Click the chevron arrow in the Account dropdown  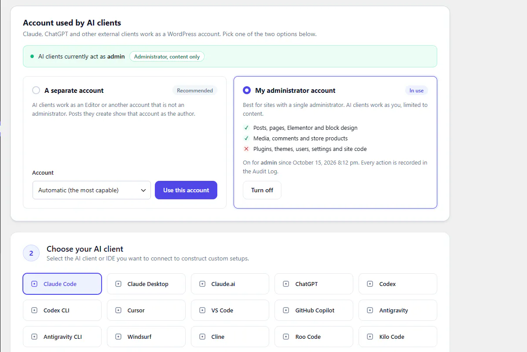143,190
